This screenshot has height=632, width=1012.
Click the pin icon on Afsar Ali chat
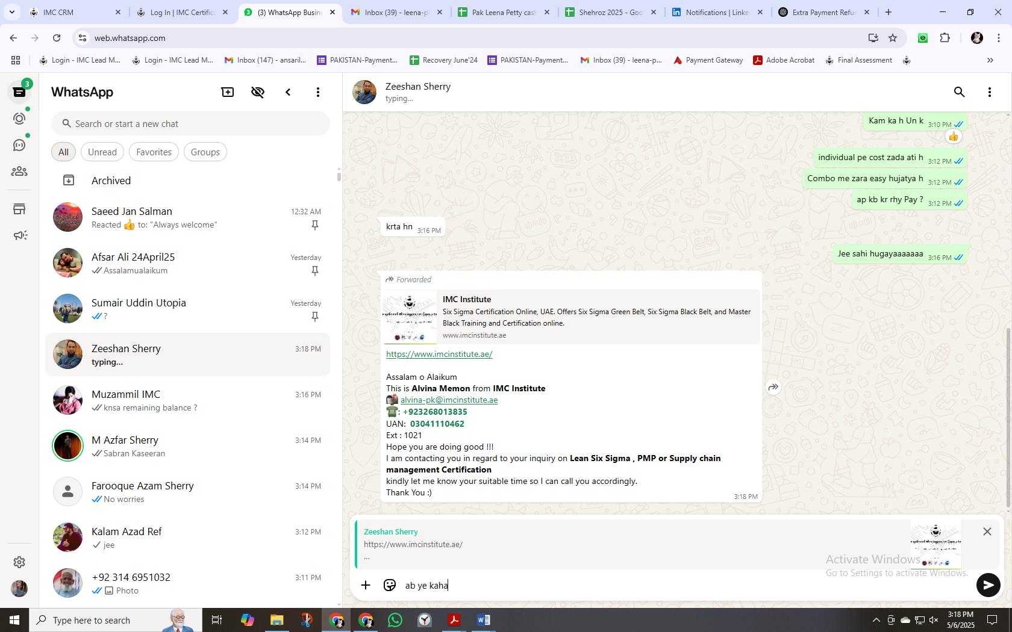(x=314, y=271)
